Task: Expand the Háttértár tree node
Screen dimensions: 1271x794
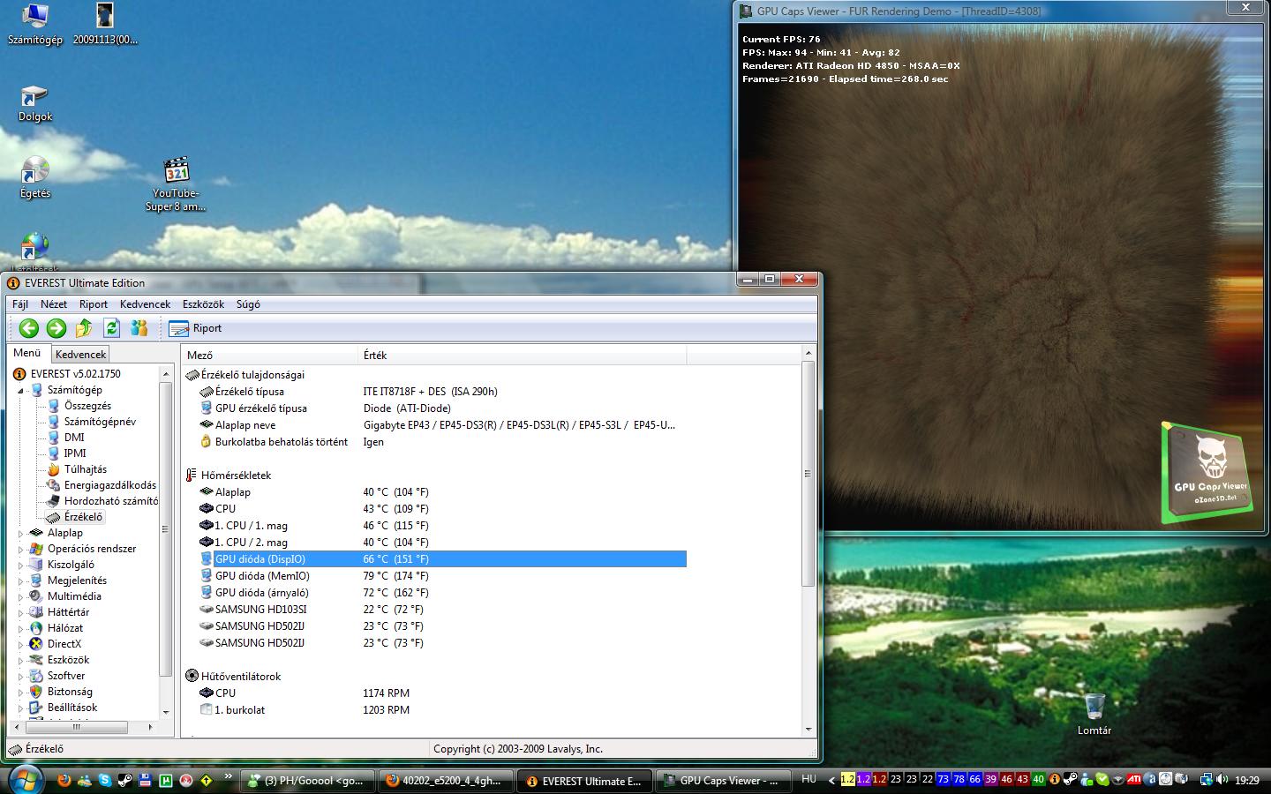Action: [x=21, y=612]
